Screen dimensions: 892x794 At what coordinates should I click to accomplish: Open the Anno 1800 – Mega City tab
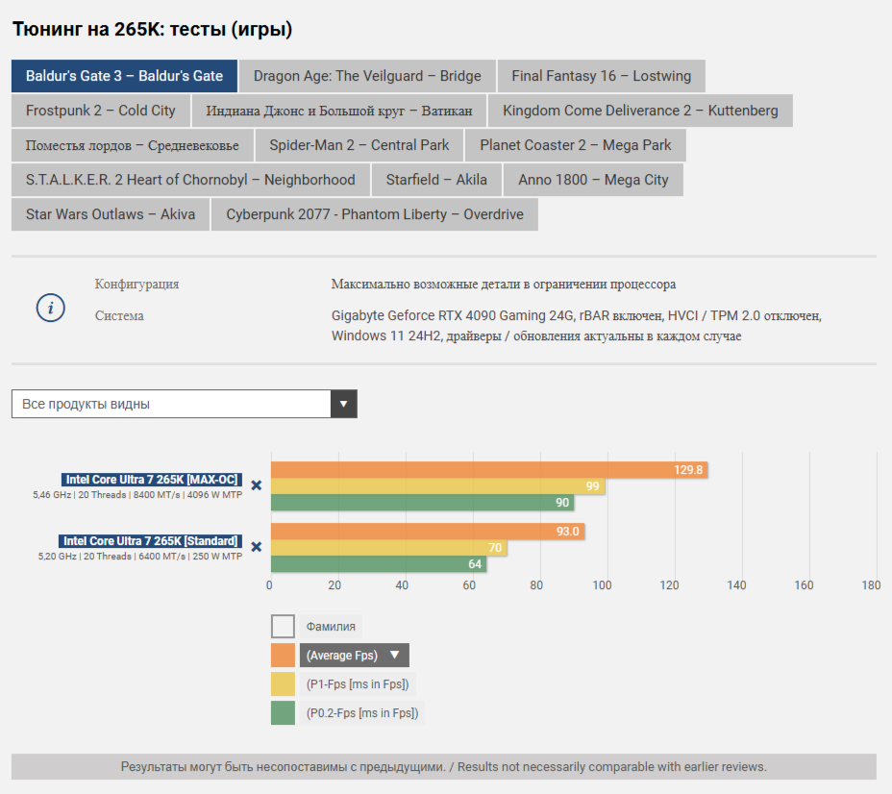593,180
